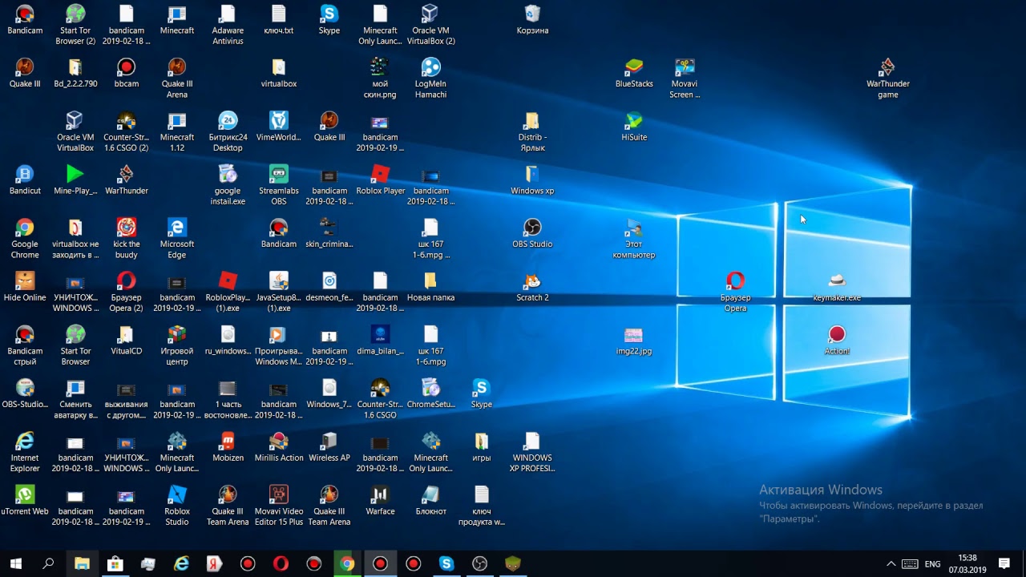This screenshot has height=577, width=1026.
Task: Open the Windows Start menu
Action: [16, 563]
